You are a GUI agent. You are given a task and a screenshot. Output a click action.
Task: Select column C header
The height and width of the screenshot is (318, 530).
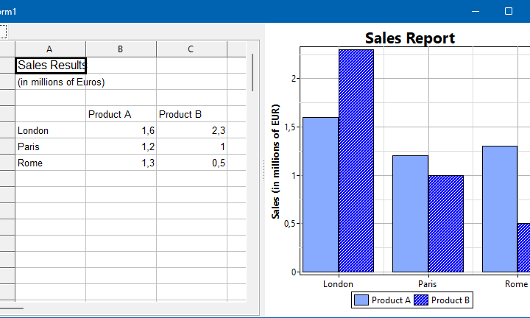point(191,49)
